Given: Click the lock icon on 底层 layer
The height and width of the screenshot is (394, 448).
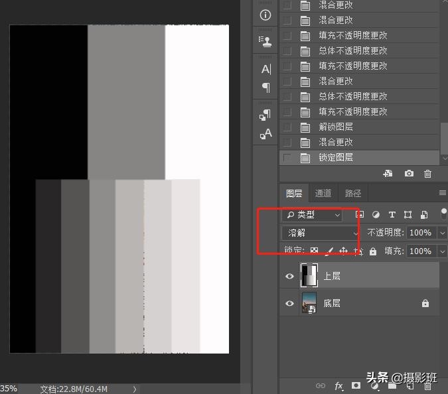Looking at the screenshot, I should pos(425,303).
